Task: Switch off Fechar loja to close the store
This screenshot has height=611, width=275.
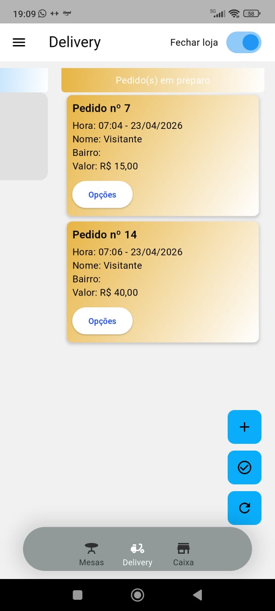Action: click(x=243, y=42)
